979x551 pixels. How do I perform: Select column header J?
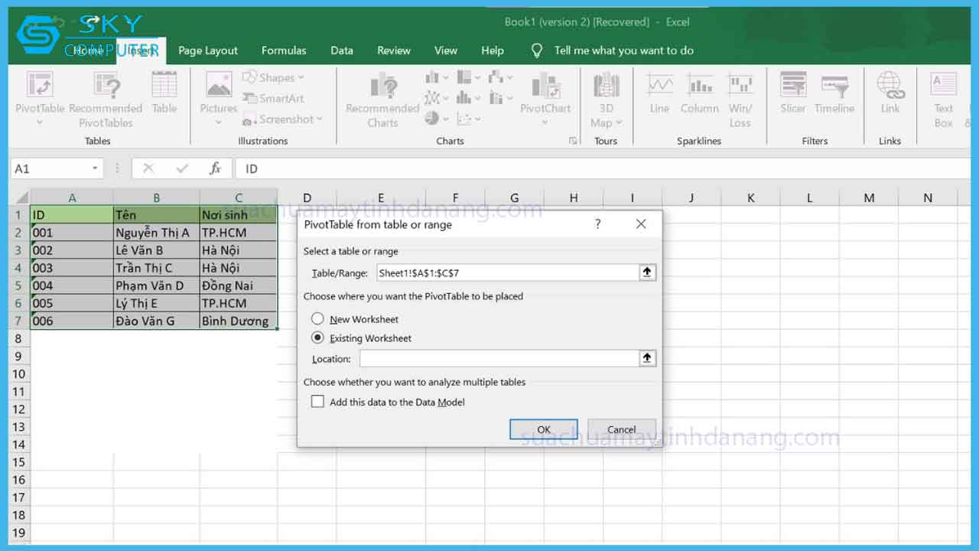pos(691,197)
